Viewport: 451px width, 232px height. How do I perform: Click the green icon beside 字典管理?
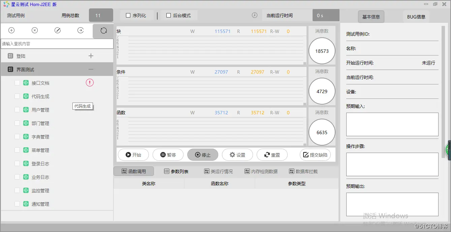(26, 137)
